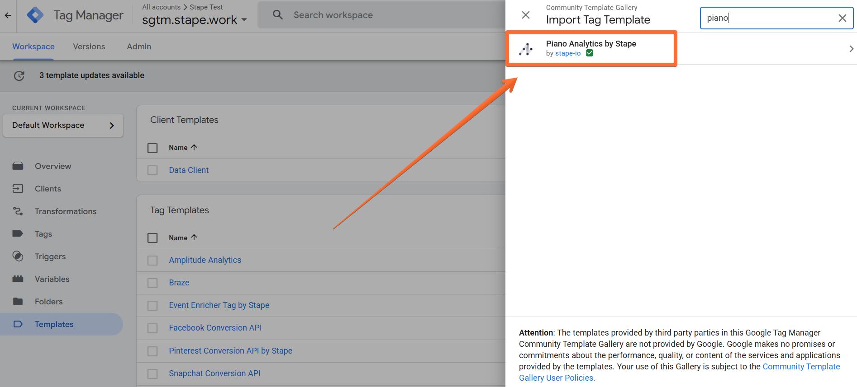Viewport: 857px width, 387px height.
Task: Sort Tag Templates by Name arrow
Action: click(x=194, y=238)
